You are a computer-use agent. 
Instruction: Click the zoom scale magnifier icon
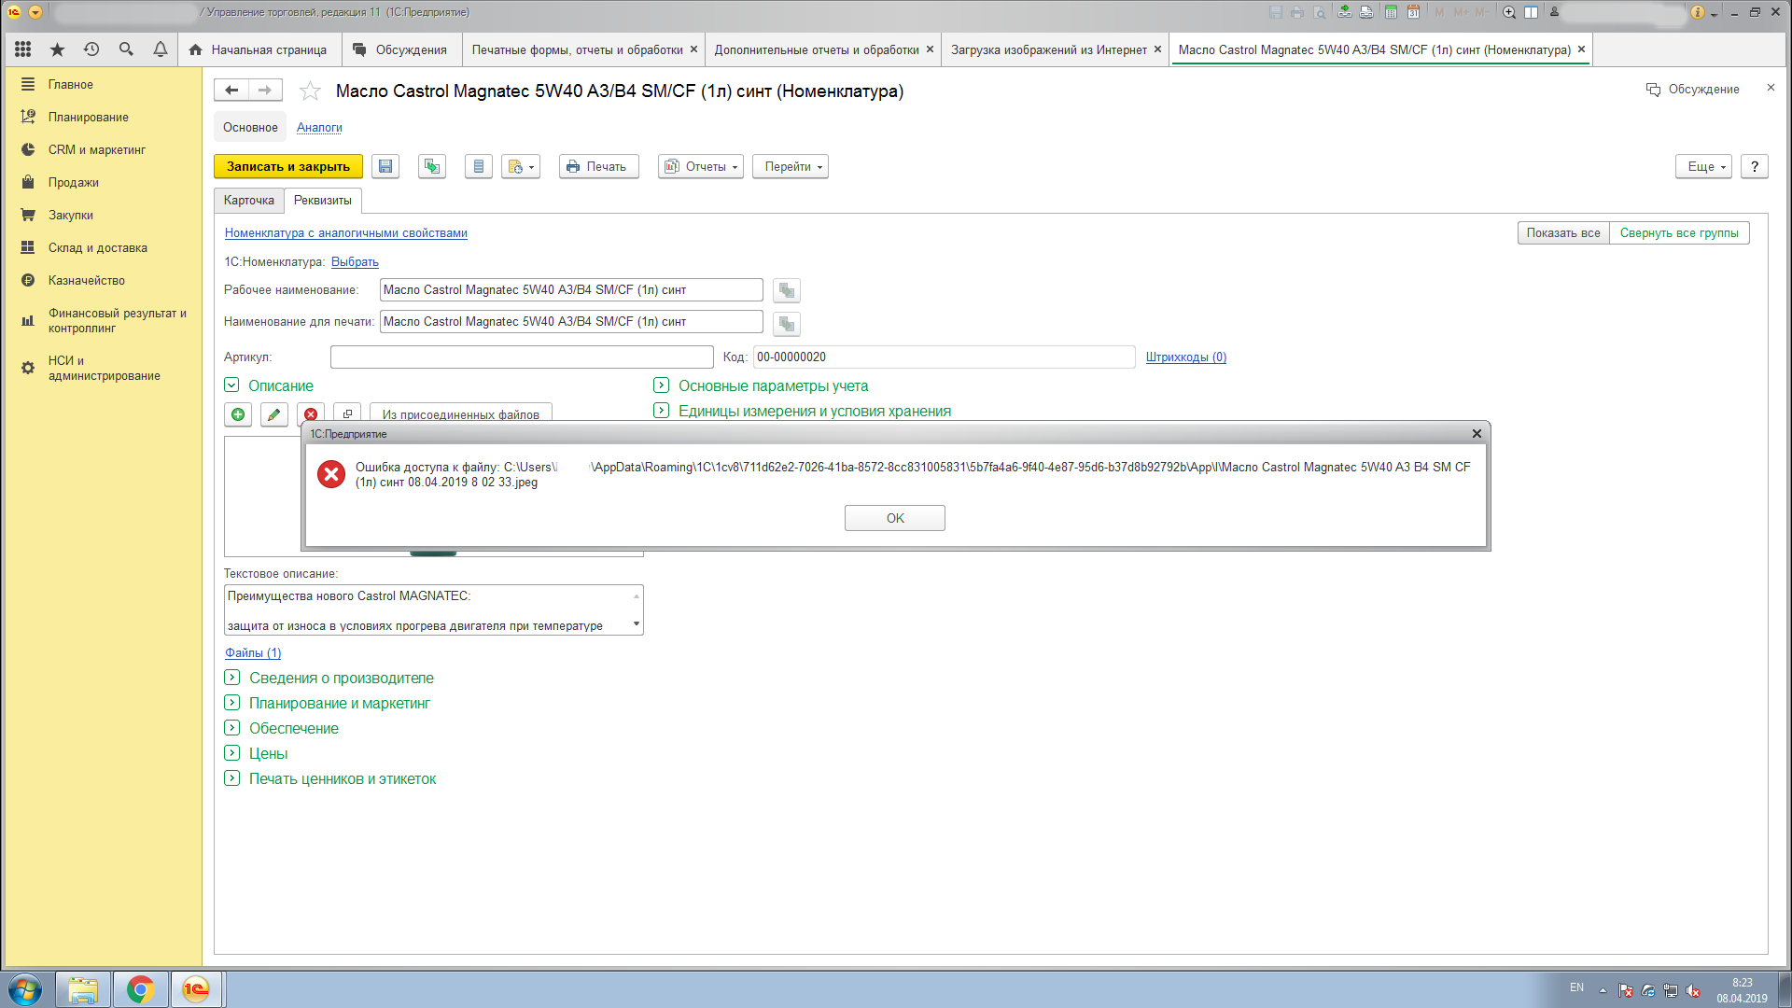(1509, 12)
